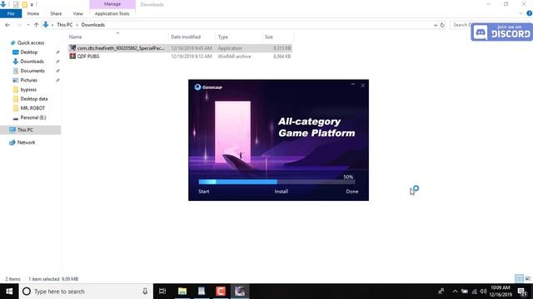533x299 pixels.
Task: Refresh the Downloads folder
Action: pos(442,25)
